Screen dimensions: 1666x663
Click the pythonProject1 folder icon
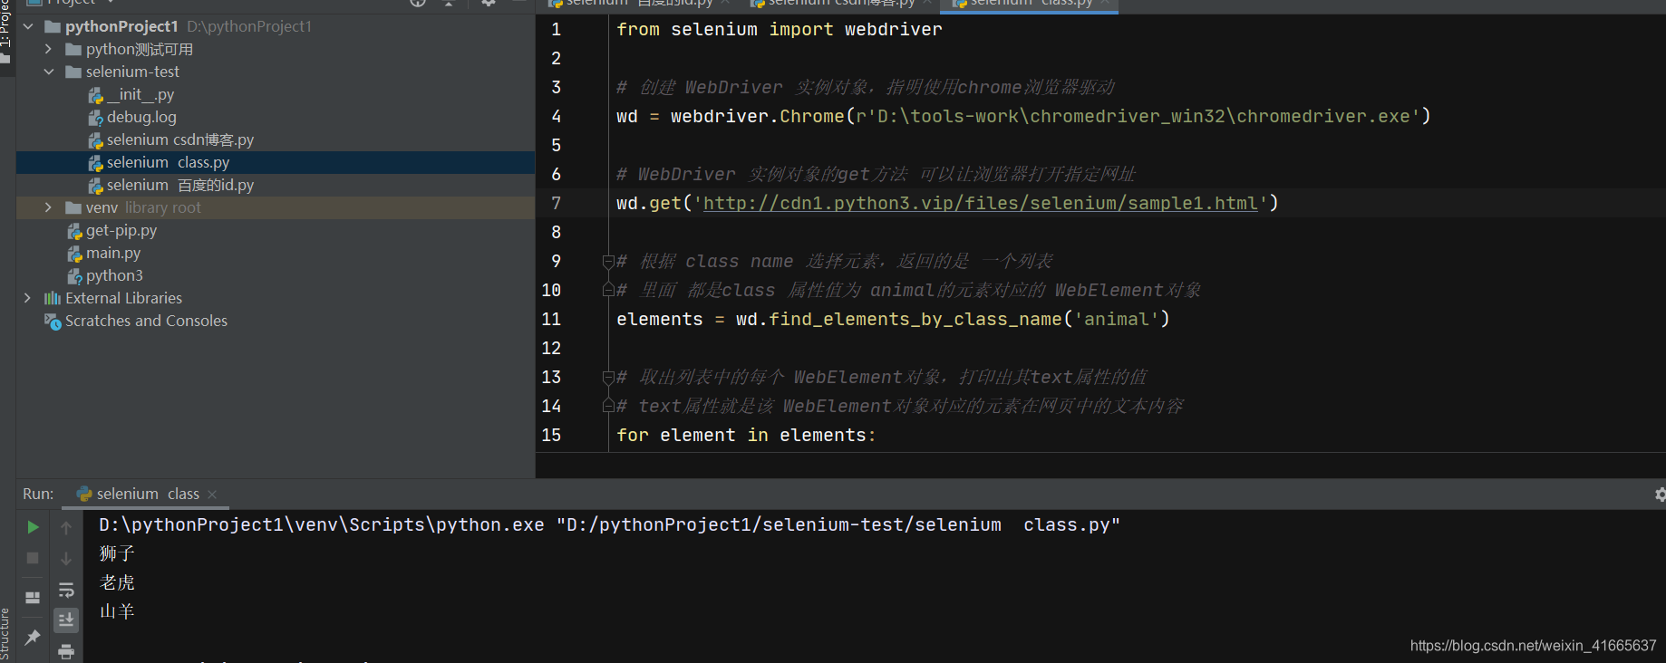pos(53,26)
